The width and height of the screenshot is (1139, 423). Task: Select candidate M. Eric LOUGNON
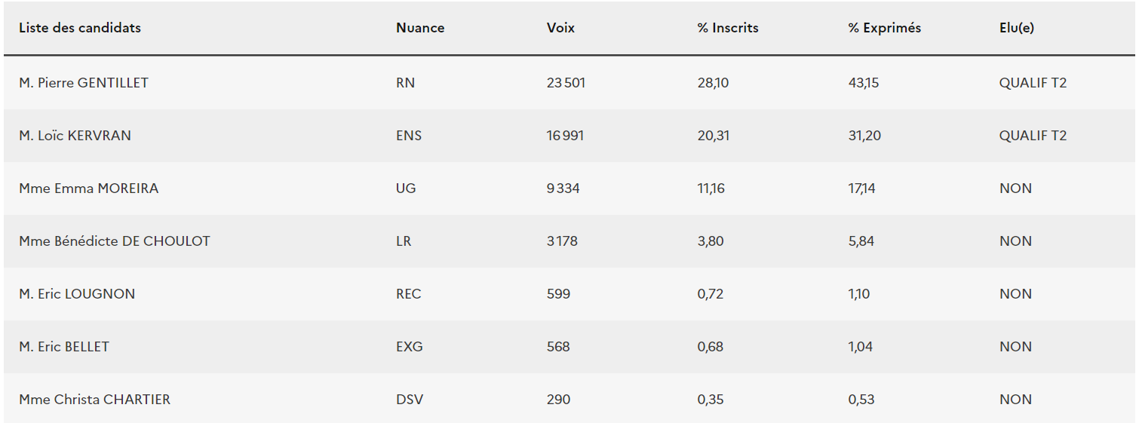(x=77, y=294)
